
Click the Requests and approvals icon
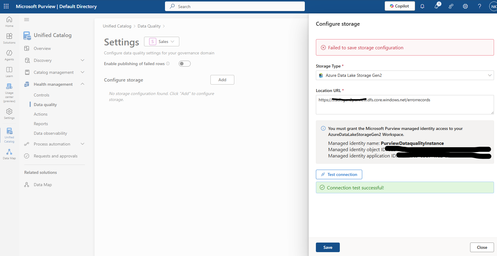coord(27,156)
